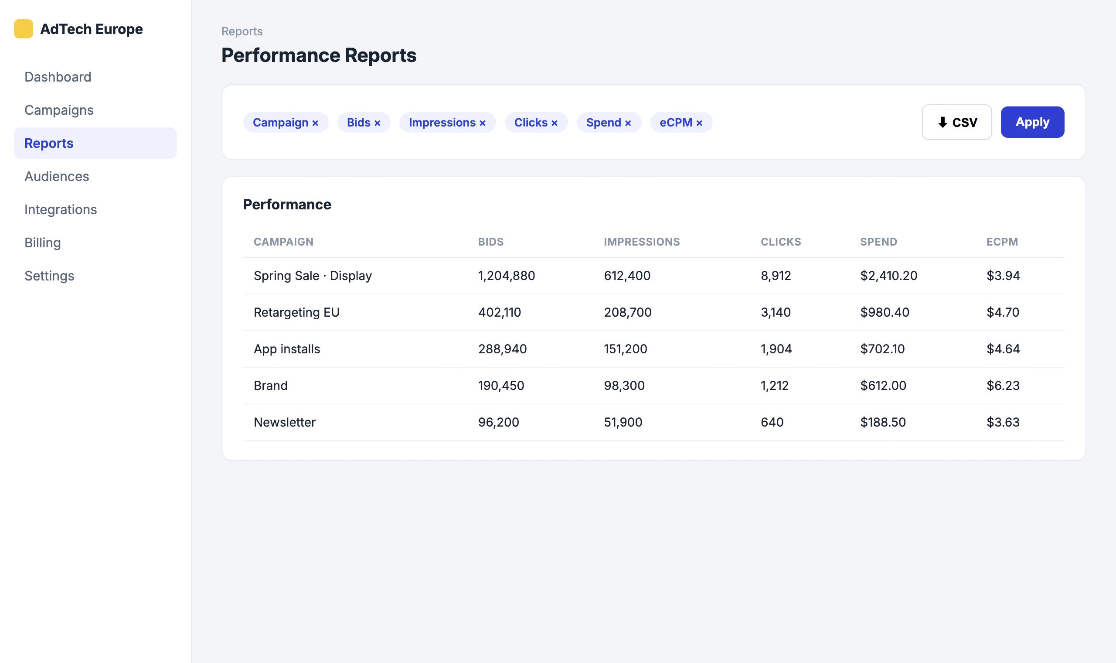Open Settings in the sidebar
The height and width of the screenshot is (663, 1116).
[95, 276]
